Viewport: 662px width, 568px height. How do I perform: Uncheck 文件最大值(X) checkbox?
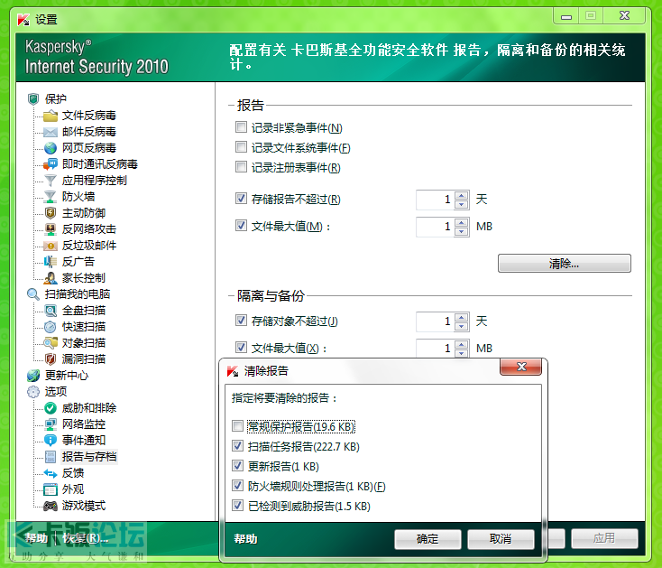[241, 348]
